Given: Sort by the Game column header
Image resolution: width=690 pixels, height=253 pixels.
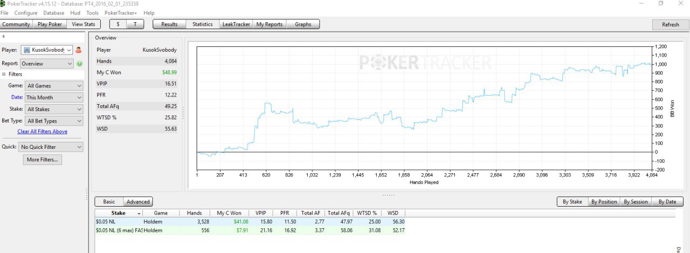Looking at the screenshot, I should pyautogui.click(x=161, y=214).
